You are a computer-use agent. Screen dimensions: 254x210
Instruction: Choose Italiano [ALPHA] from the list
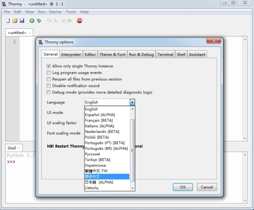(x=107, y=126)
